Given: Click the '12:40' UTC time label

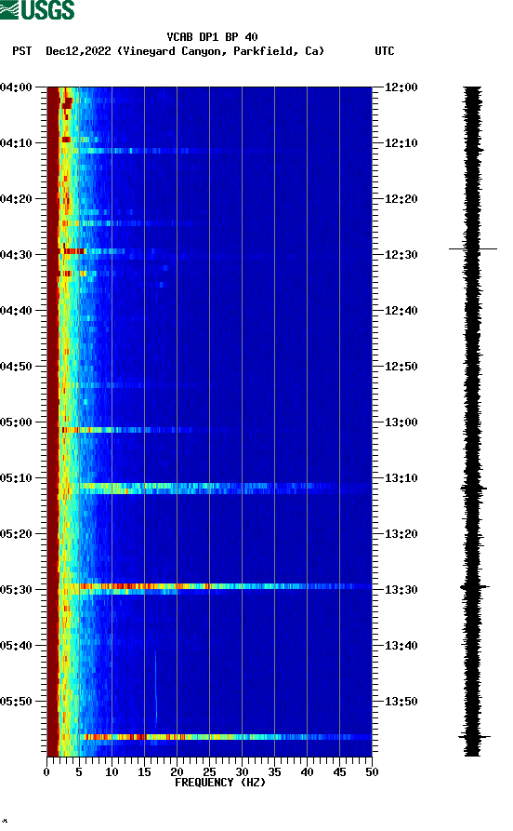Looking at the screenshot, I should [401, 311].
